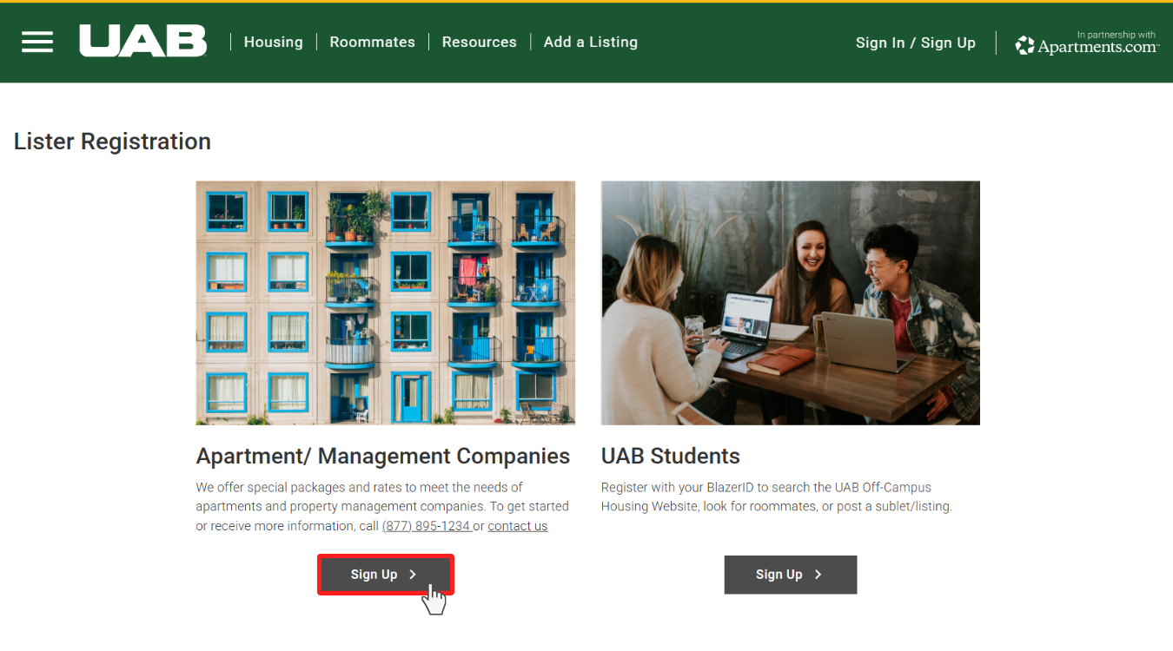Click Sign In in the header
The image size is (1173, 651).
coord(880,42)
